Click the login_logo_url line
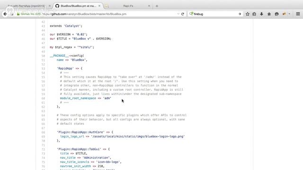 click(123, 136)
